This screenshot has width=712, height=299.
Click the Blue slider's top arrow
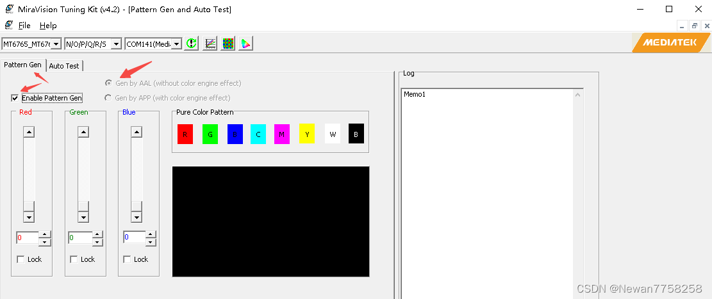pyautogui.click(x=137, y=132)
